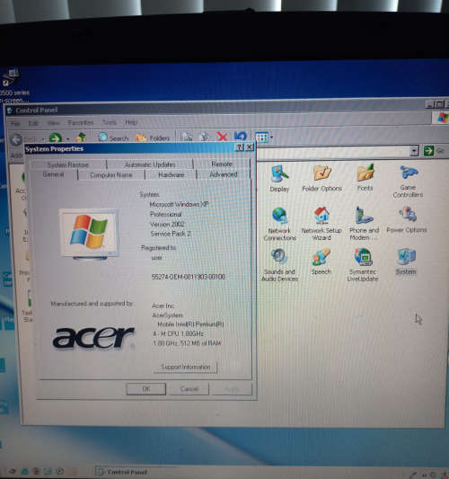Click the Views toolbar icon
The image size is (449, 479).
click(x=262, y=137)
